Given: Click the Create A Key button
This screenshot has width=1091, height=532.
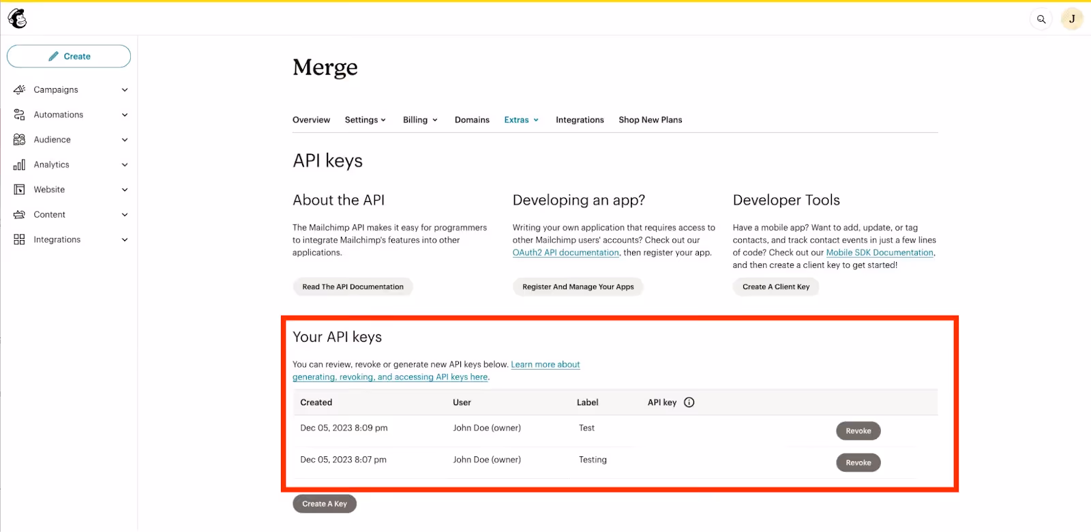Looking at the screenshot, I should pyautogui.click(x=325, y=504).
